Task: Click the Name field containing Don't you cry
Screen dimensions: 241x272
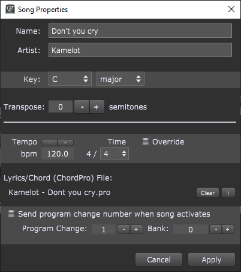Action: click(x=140, y=31)
